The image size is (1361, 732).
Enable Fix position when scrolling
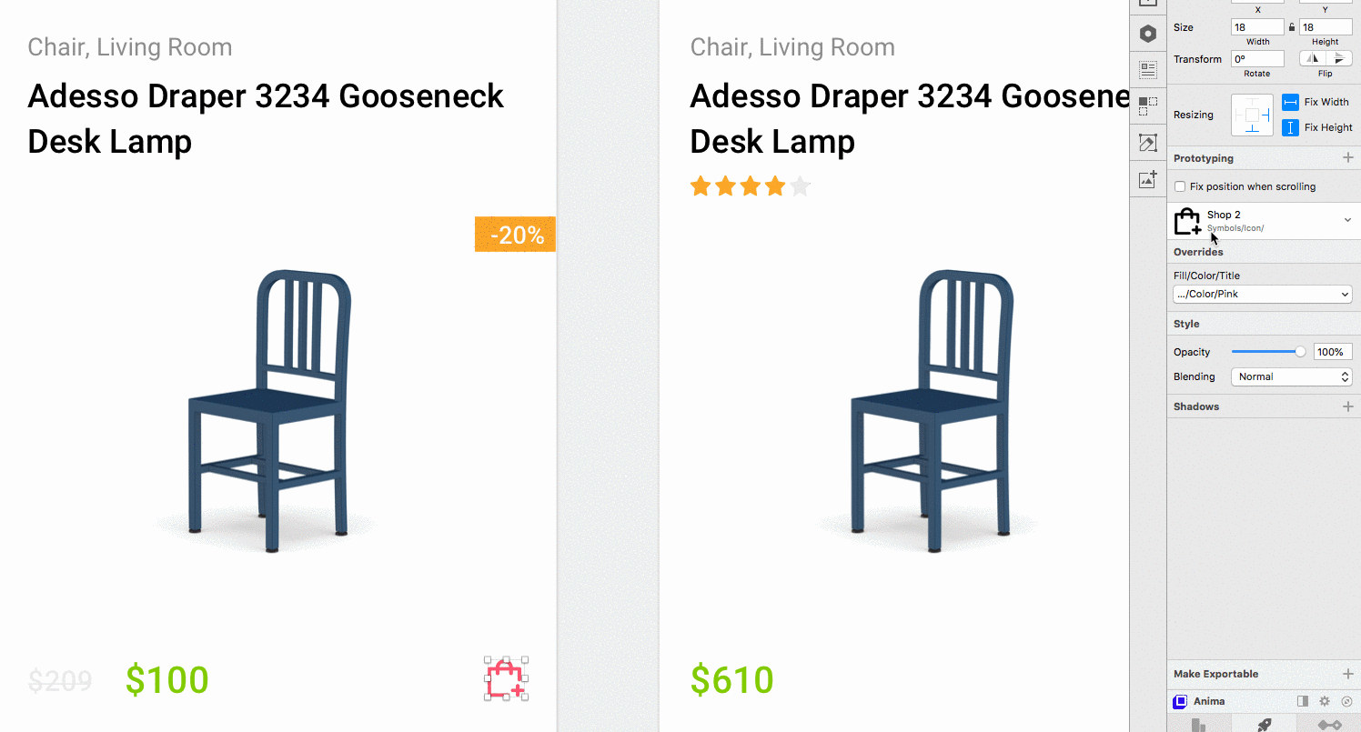coord(1179,186)
